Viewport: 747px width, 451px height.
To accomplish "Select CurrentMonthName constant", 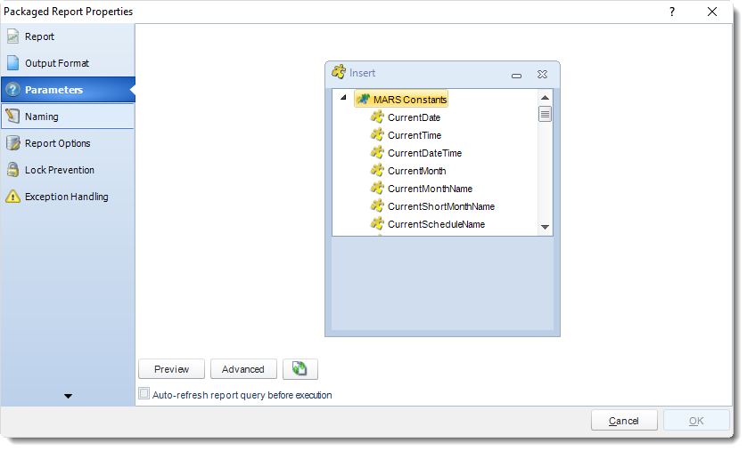I will click(430, 189).
